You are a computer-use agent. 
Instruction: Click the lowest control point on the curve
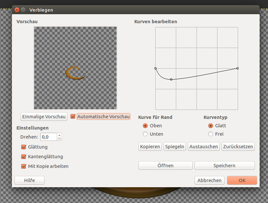(171, 79)
